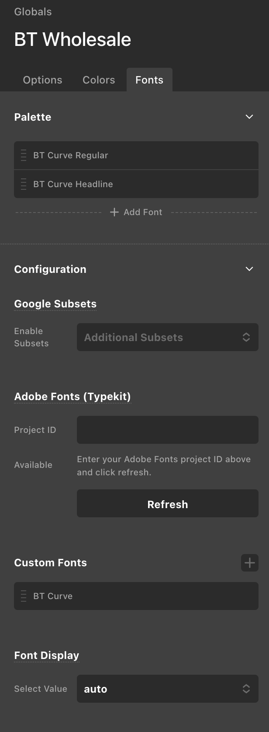This screenshot has height=732, width=269.
Task: Click the Font Display heading label
Action: pos(47,655)
